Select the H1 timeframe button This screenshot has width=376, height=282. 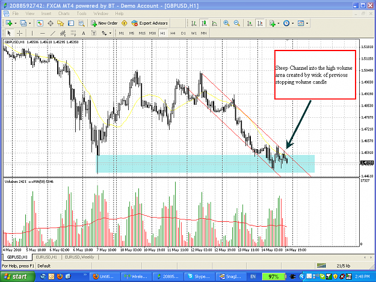tap(163, 33)
